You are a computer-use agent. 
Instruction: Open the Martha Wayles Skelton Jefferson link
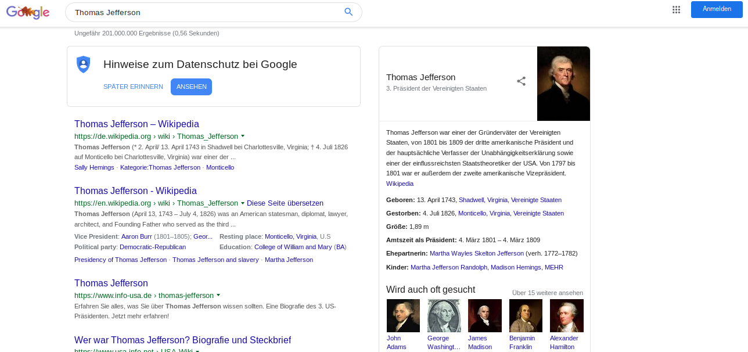[x=477, y=253]
